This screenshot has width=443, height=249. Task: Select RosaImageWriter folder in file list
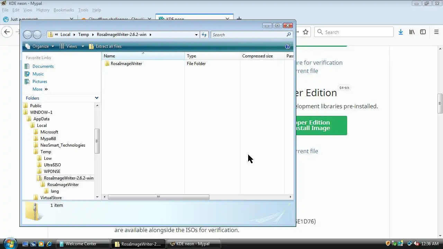(x=126, y=64)
